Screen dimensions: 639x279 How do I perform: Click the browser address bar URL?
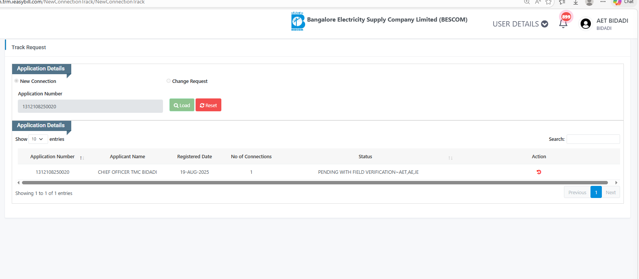pos(72,2)
